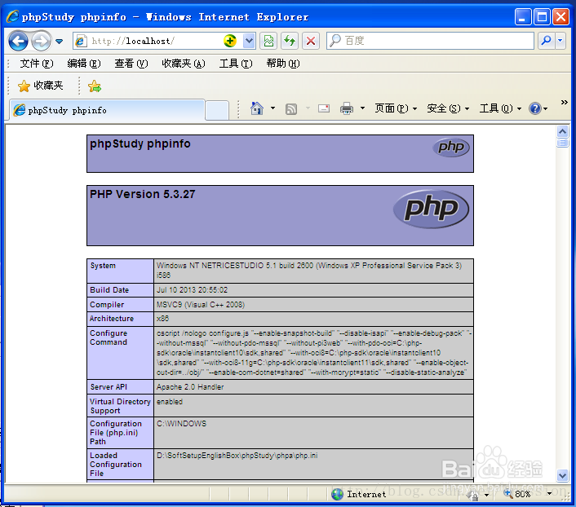Screen dimensions: 576x507
Task: Click the Home page icon
Action: [257, 108]
